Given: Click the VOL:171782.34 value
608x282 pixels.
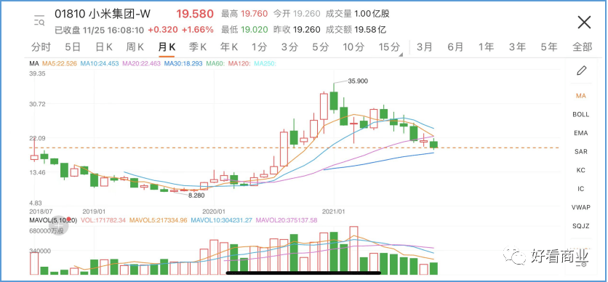Looking at the screenshot, I should point(103,220).
